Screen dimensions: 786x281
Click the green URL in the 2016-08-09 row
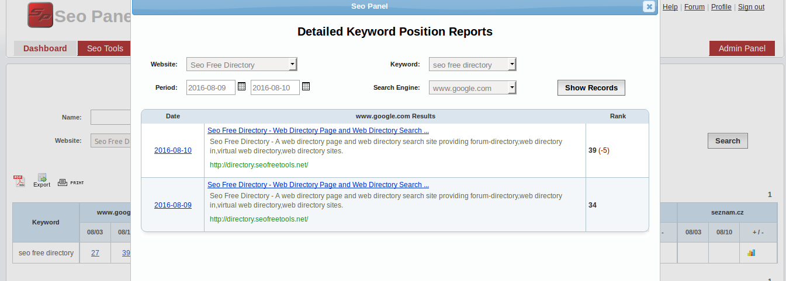[259, 219]
